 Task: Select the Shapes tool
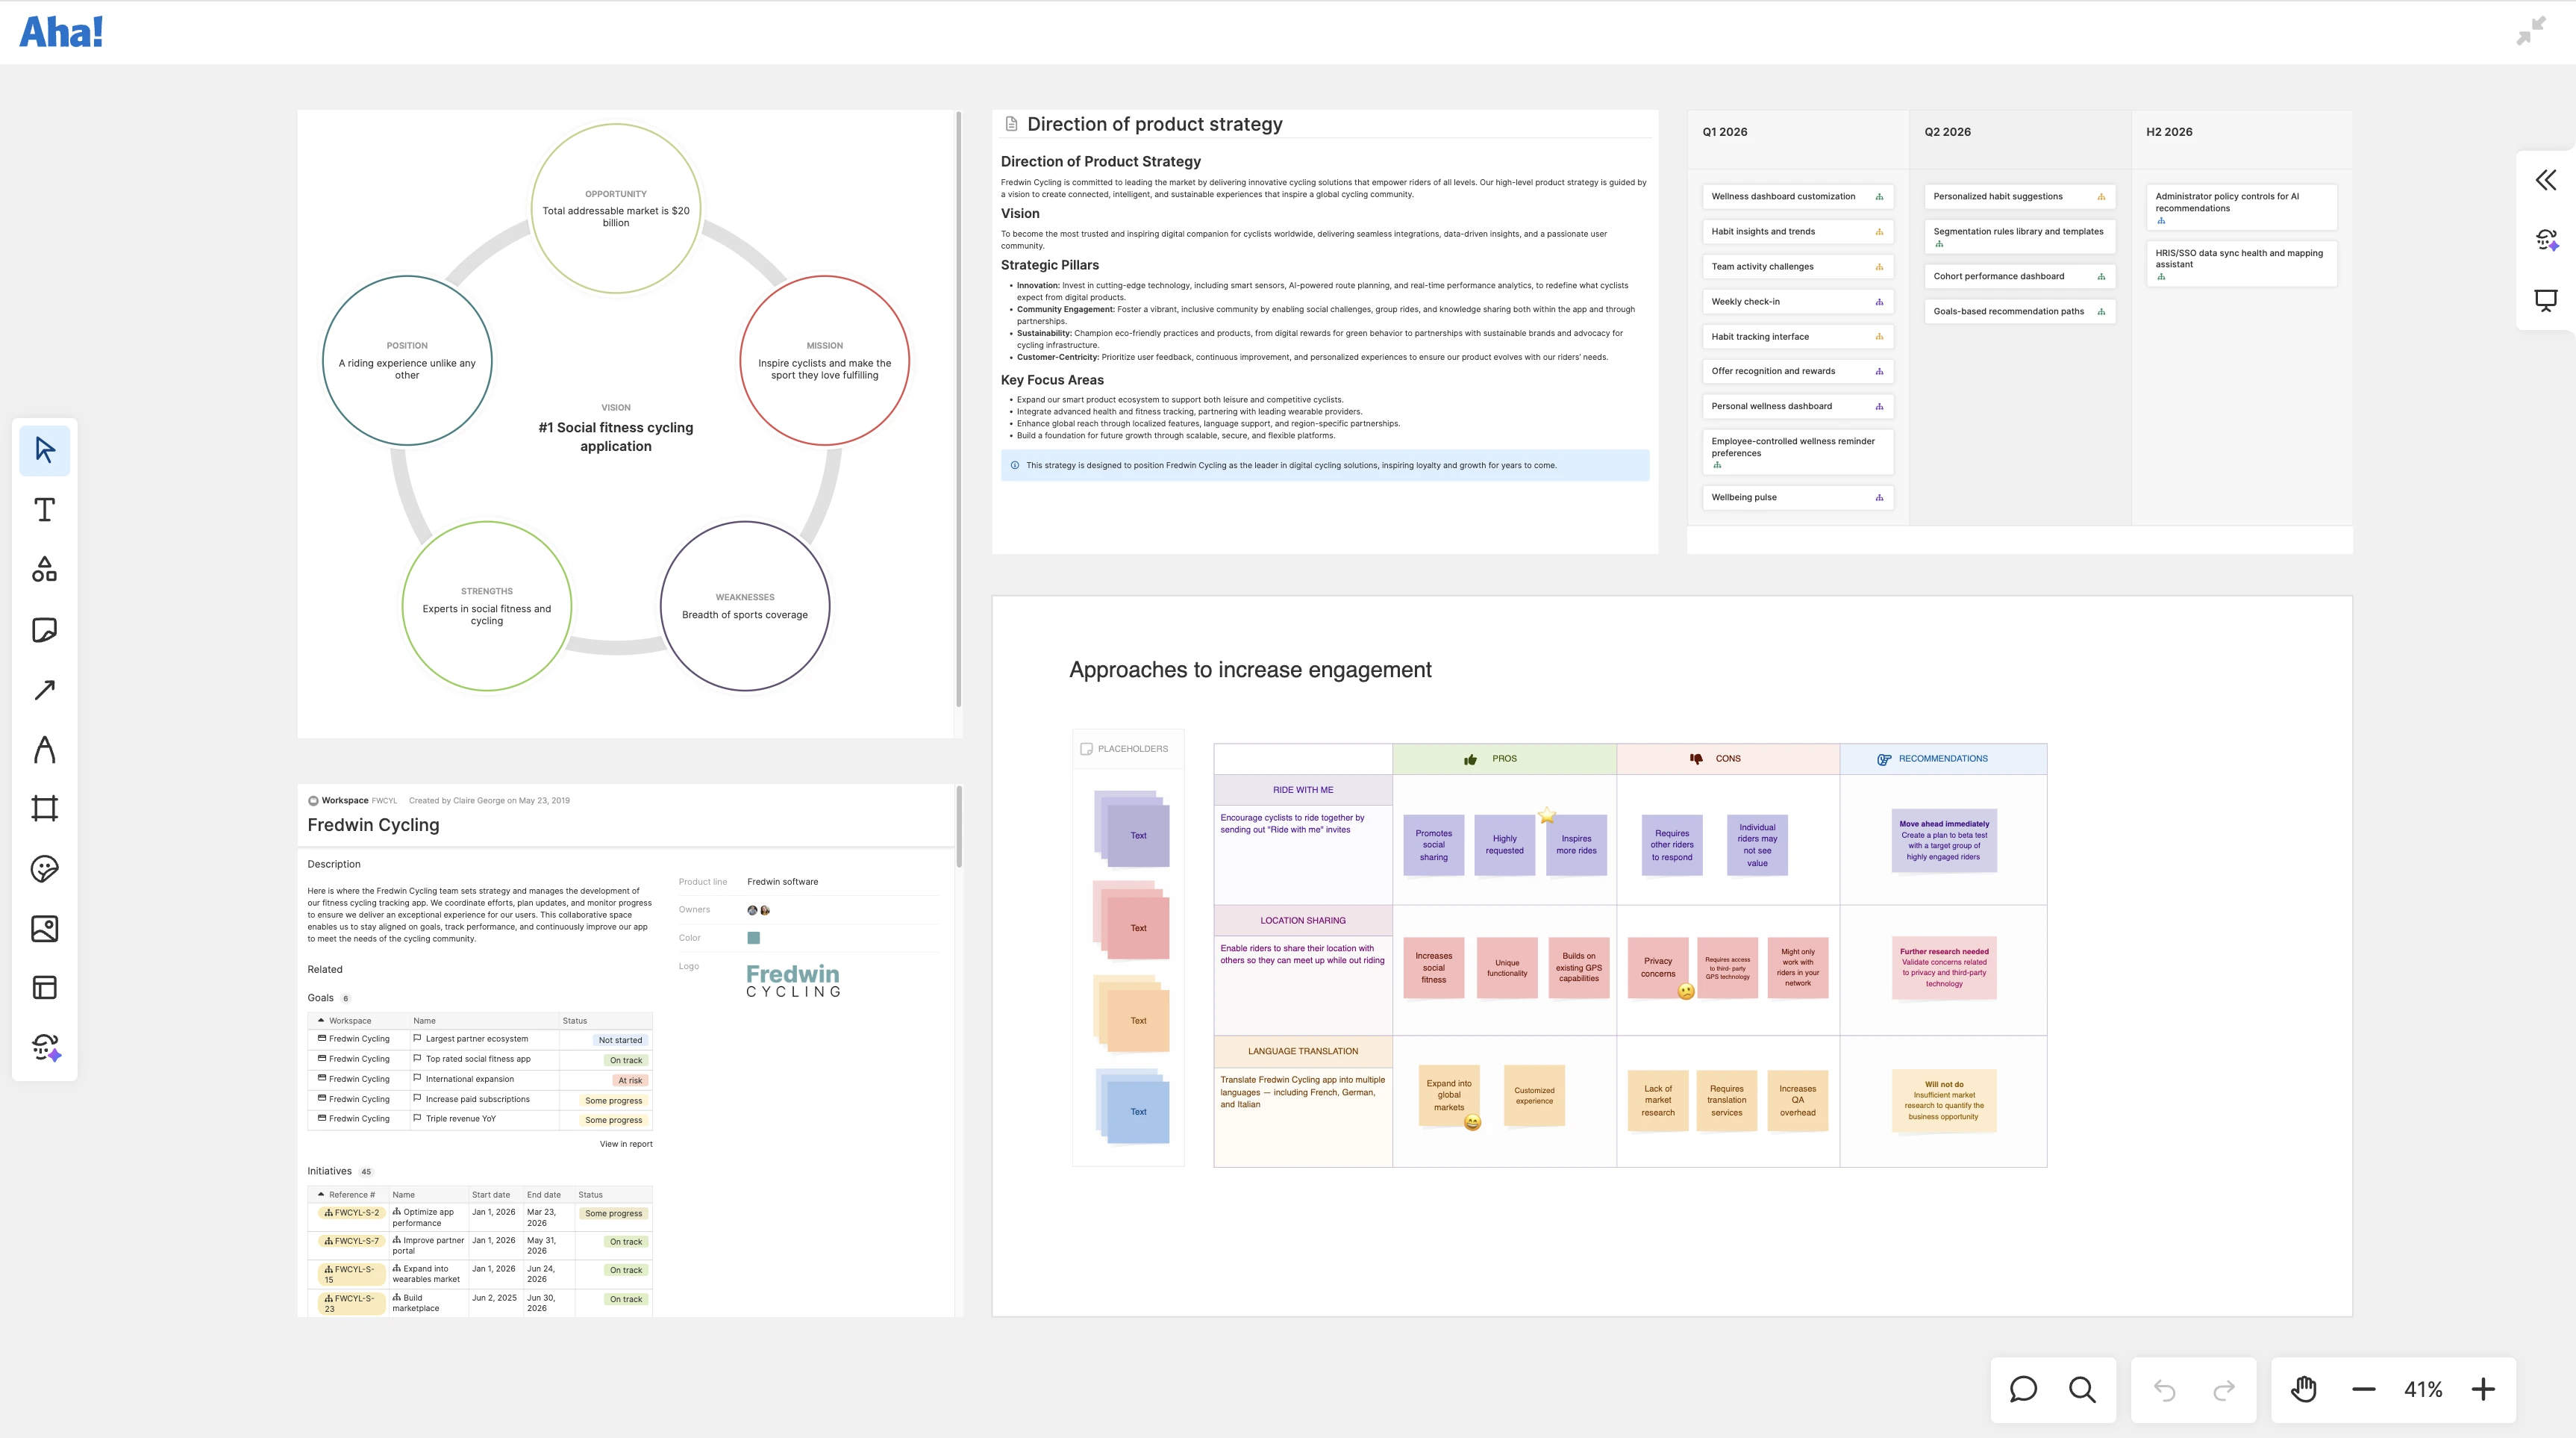tap(44, 570)
